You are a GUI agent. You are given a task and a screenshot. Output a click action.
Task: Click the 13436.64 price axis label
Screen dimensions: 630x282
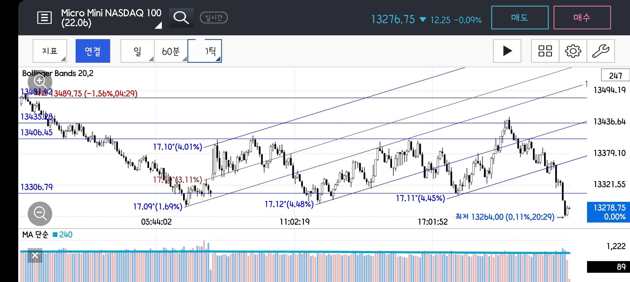click(610, 121)
